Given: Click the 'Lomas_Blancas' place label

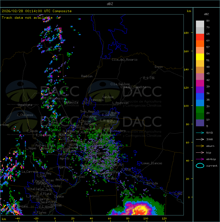Looking at the screenshot, I should pyautogui.click(x=152, y=163).
